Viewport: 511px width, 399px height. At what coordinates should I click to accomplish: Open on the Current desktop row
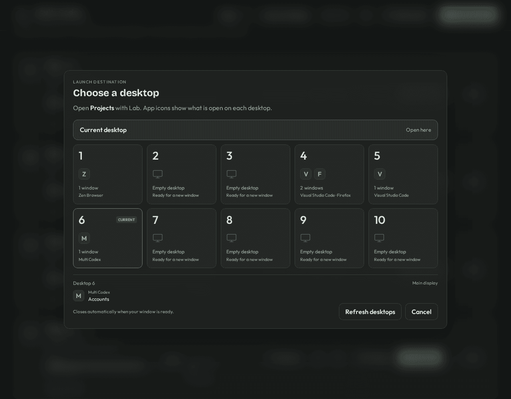point(255,130)
